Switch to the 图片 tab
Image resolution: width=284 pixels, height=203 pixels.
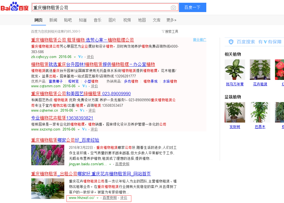click(112, 20)
